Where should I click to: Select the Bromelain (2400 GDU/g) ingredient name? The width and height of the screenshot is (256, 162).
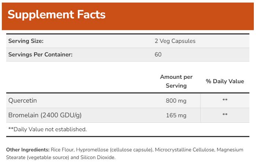point(45,115)
